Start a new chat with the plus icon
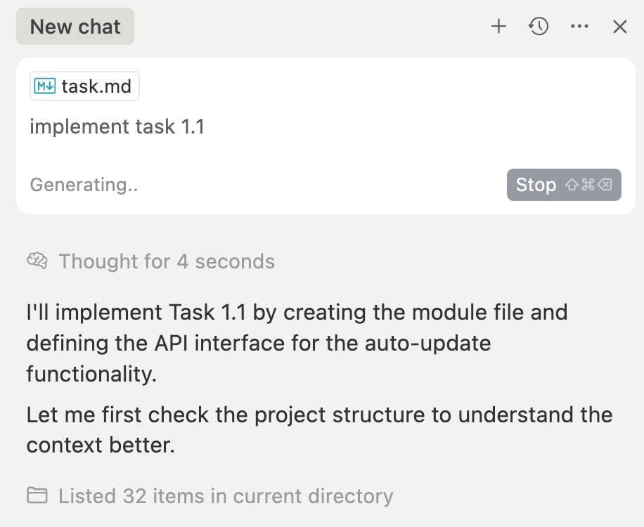Viewport: 644px width, 527px height. coord(498,27)
